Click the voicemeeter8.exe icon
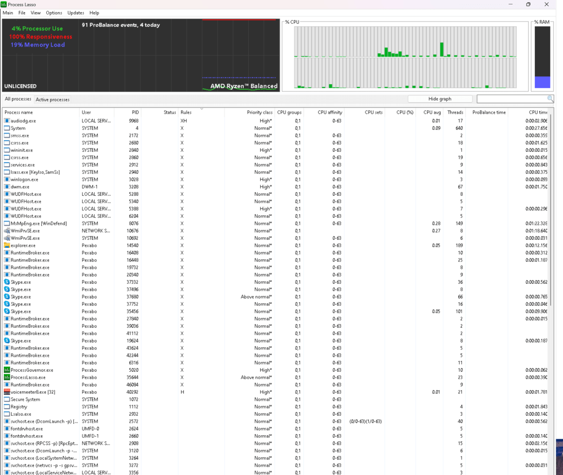The width and height of the screenshot is (563, 475). (x=7, y=392)
